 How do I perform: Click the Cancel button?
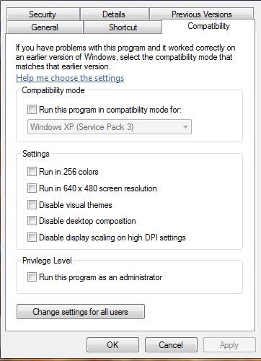point(171,344)
